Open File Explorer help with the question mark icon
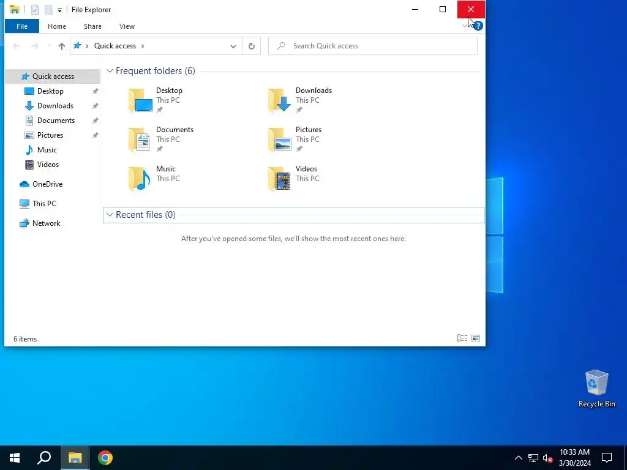 pos(478,26)
